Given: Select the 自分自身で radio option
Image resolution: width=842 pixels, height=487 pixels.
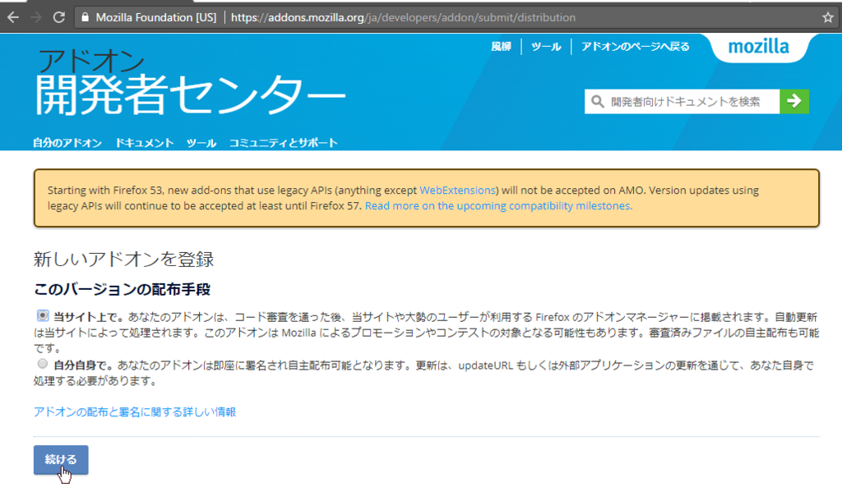Looking at the screenshot, I should pyautogui.click(x=43, y=364).
